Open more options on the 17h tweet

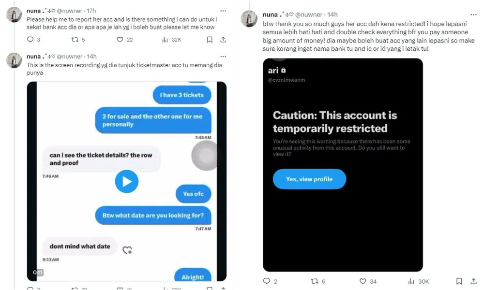(x=223, y=11)
